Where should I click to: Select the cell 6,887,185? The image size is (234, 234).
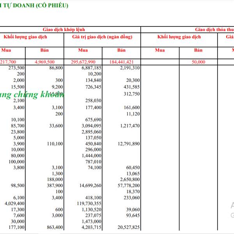(91, 68)
